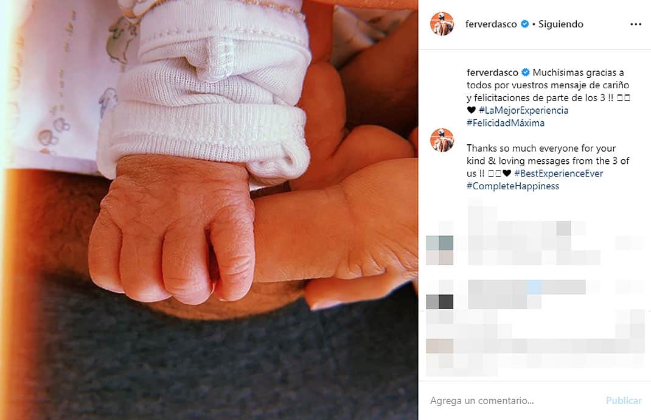Open #CompleteHappiness hashtag
651x420 pixels.
513,186
